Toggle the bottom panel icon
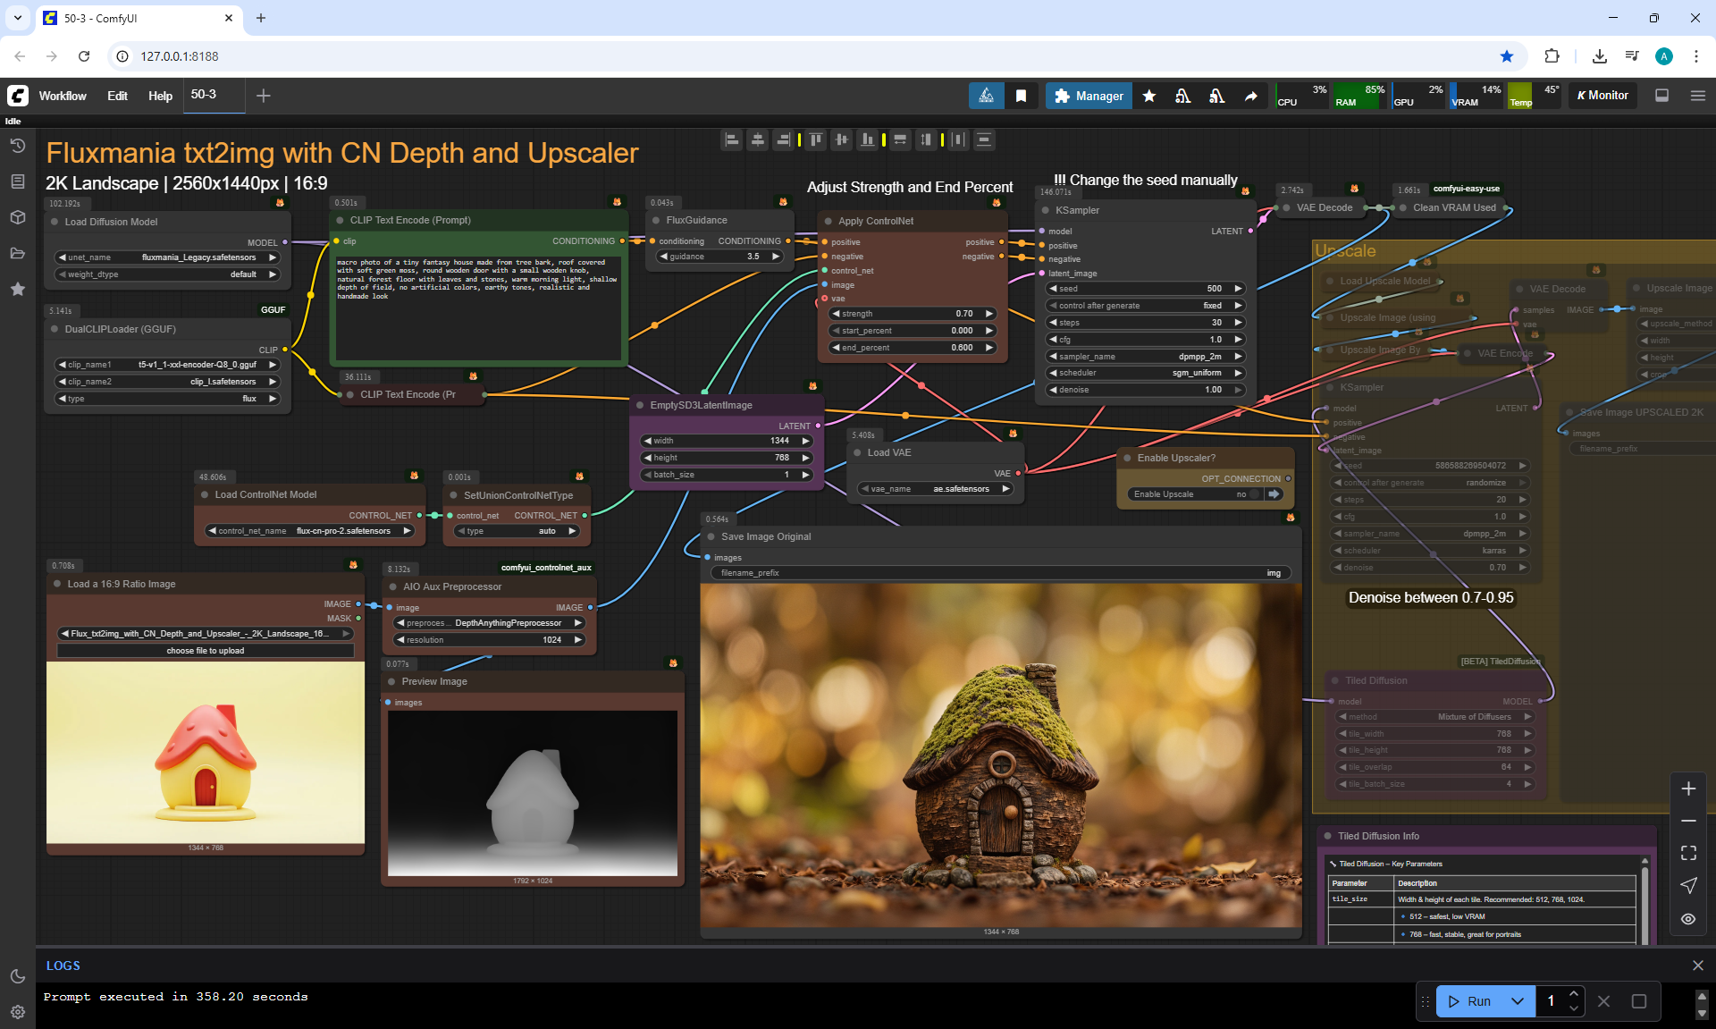 tap(1661, 96)
